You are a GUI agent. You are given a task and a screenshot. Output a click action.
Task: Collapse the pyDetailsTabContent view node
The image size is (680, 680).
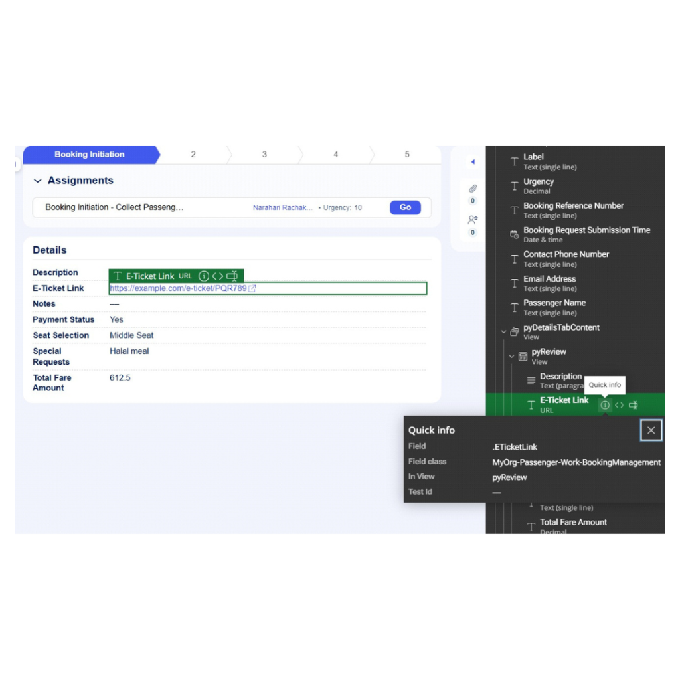503,332
